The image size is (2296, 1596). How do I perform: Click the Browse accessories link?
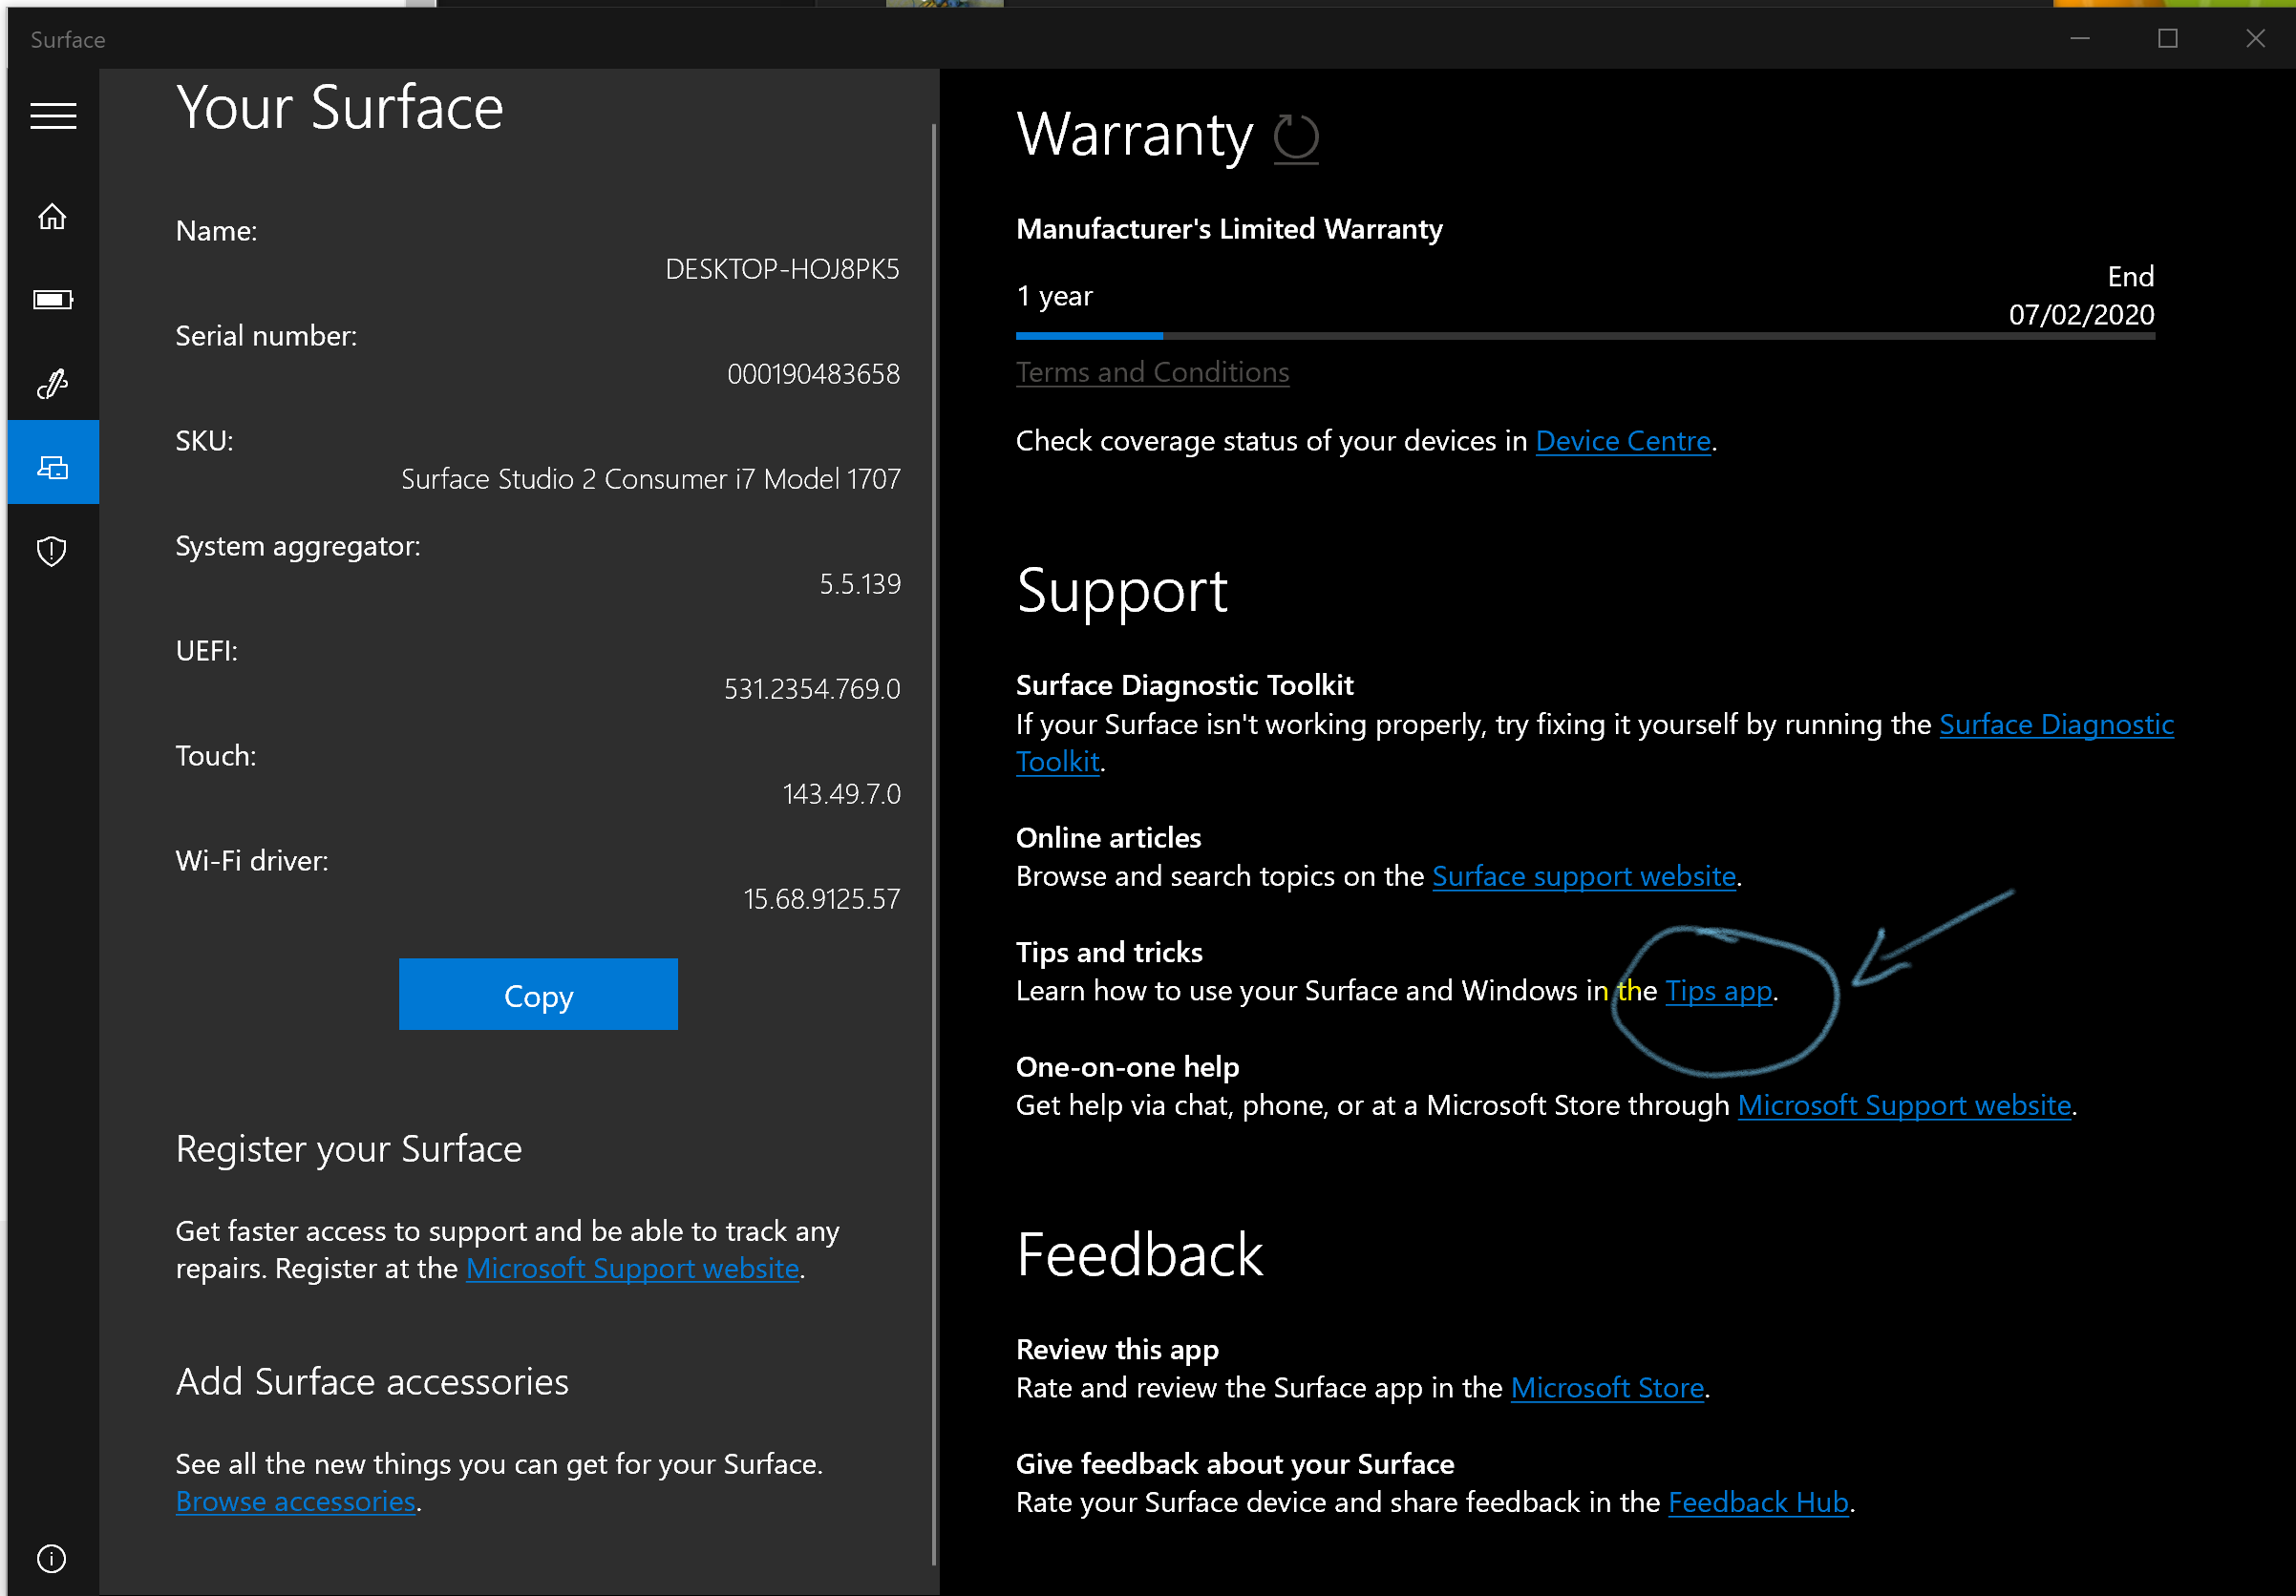point(295,1501)
